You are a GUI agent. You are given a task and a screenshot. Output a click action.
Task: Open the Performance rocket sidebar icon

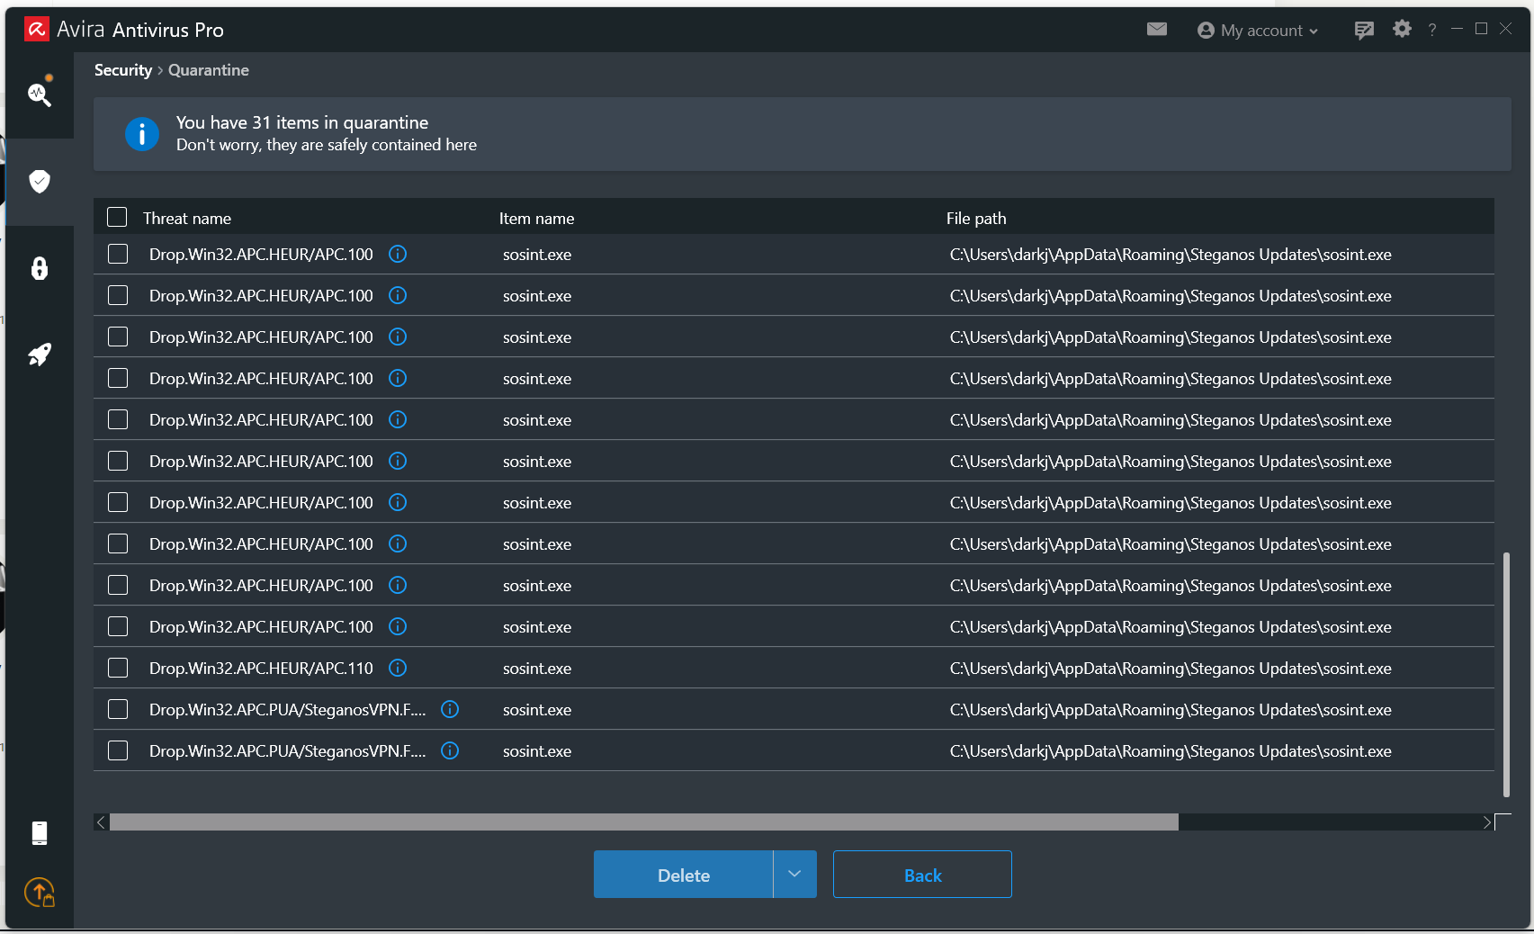pyautogui.click(x=39, y=355)
